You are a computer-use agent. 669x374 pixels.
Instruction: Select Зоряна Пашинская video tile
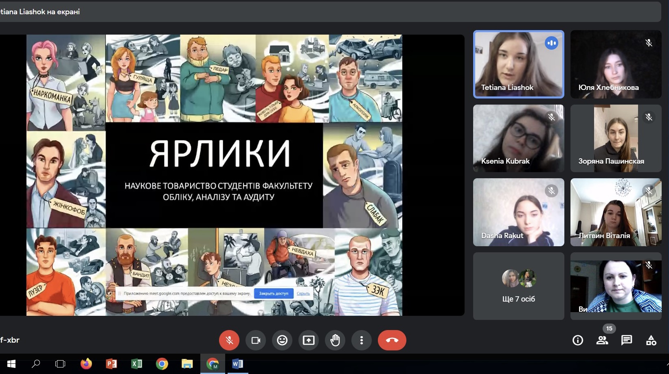(616, 138)
